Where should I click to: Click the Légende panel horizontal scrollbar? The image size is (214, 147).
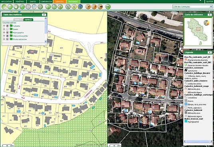pos(198,141)
